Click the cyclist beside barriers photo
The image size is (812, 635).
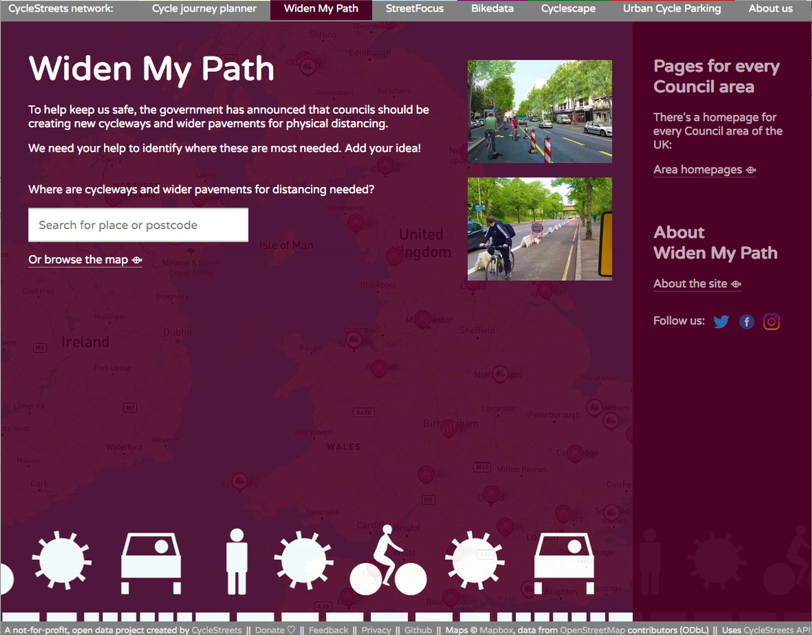click(x=539, y=229)
